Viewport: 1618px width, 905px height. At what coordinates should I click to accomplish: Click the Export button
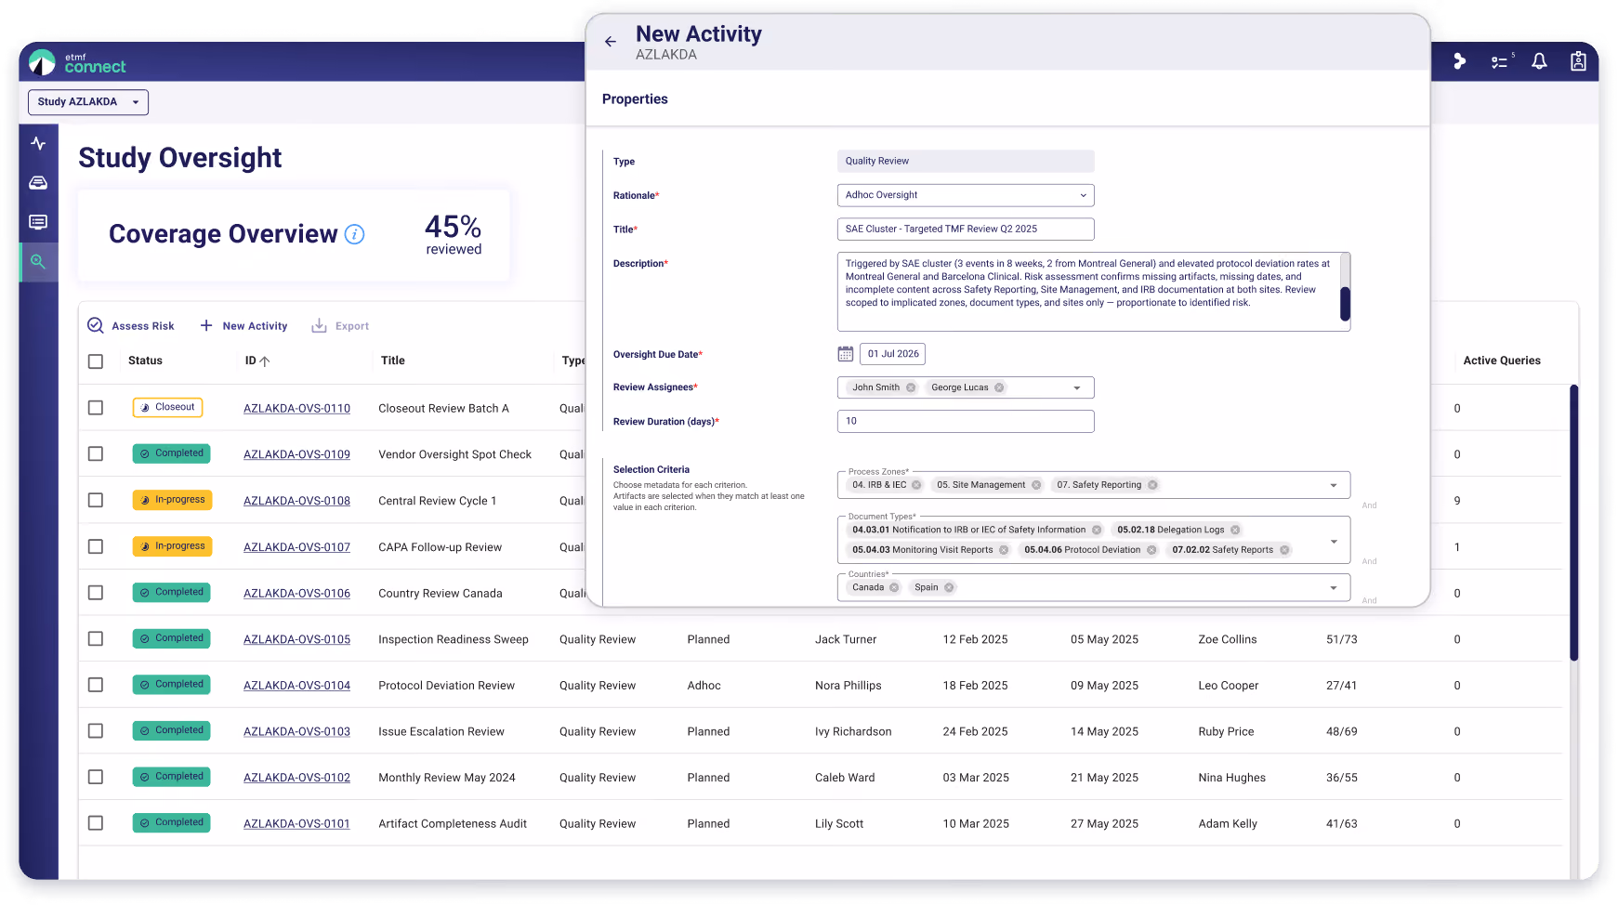click(340, 326)
